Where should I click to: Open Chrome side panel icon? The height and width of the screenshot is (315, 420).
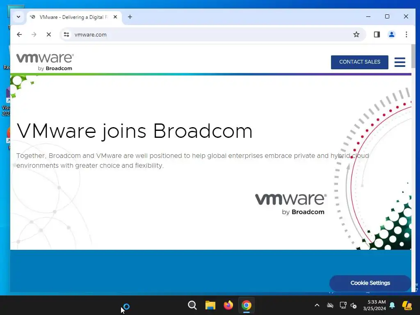point(377,34)
